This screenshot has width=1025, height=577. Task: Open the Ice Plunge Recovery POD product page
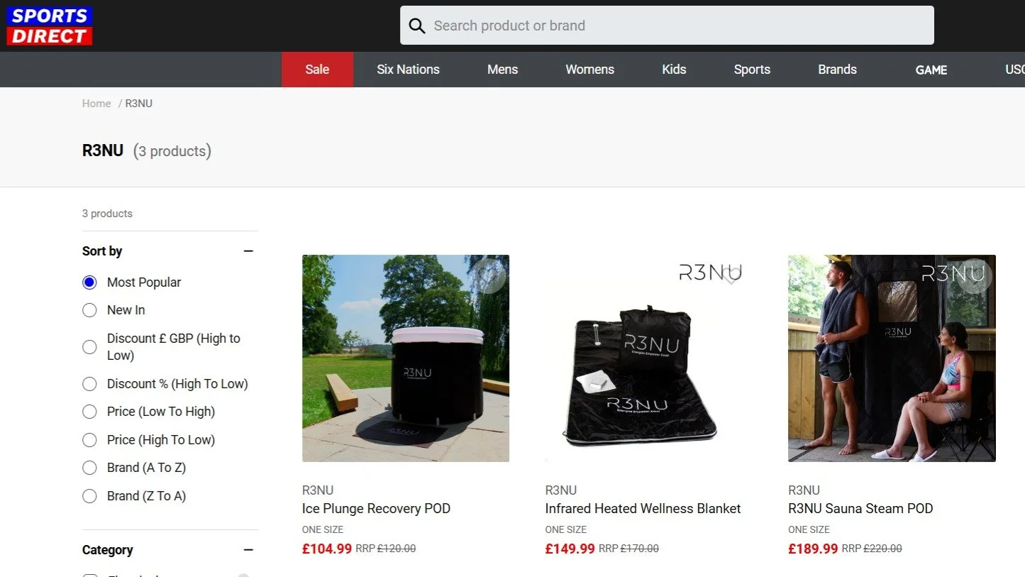click(376, 508)
